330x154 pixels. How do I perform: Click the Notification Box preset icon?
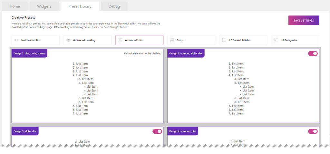pos(16,40)
